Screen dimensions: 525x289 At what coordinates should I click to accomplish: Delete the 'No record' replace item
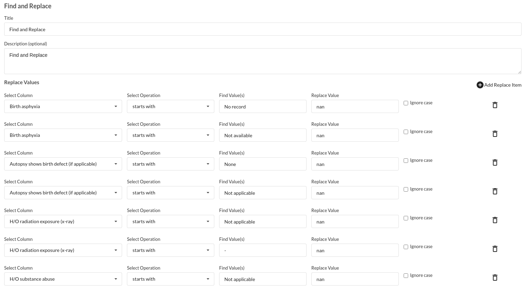[495, 105]
